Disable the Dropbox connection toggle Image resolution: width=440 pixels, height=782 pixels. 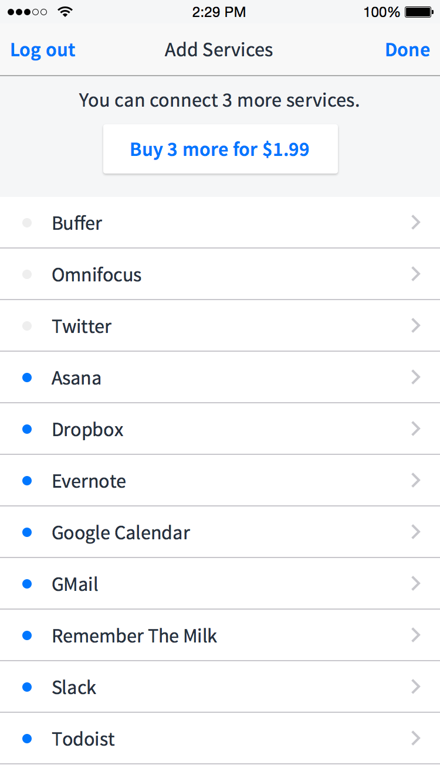coord(27,429)
